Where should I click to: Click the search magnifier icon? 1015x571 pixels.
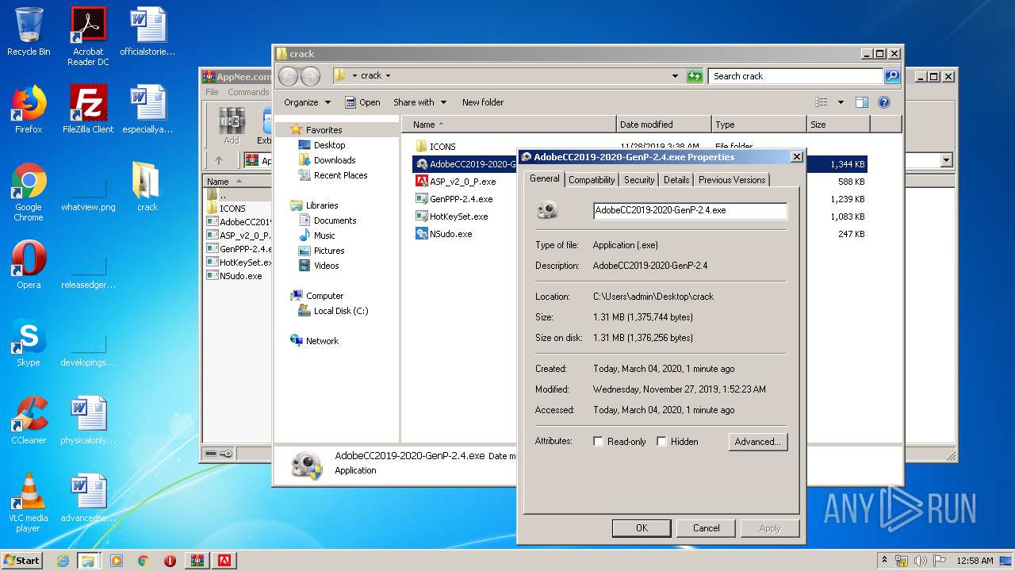(892, 76)
